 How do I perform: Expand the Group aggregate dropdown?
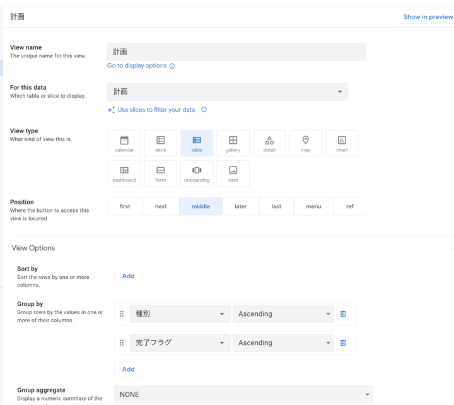[x=243, y=394]
